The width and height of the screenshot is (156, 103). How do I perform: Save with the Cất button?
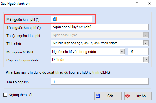[108, 96]
